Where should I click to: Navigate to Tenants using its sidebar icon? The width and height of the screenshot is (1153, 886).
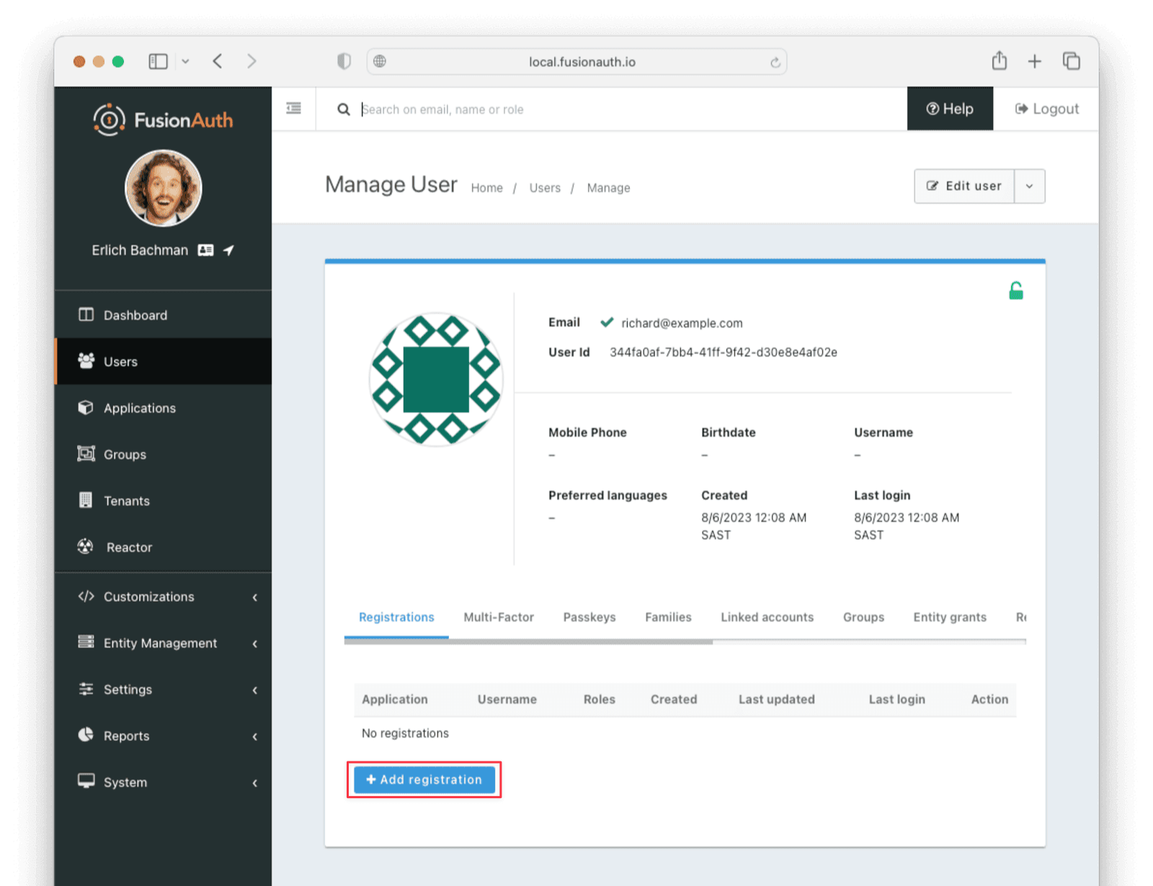coord(86,500)
